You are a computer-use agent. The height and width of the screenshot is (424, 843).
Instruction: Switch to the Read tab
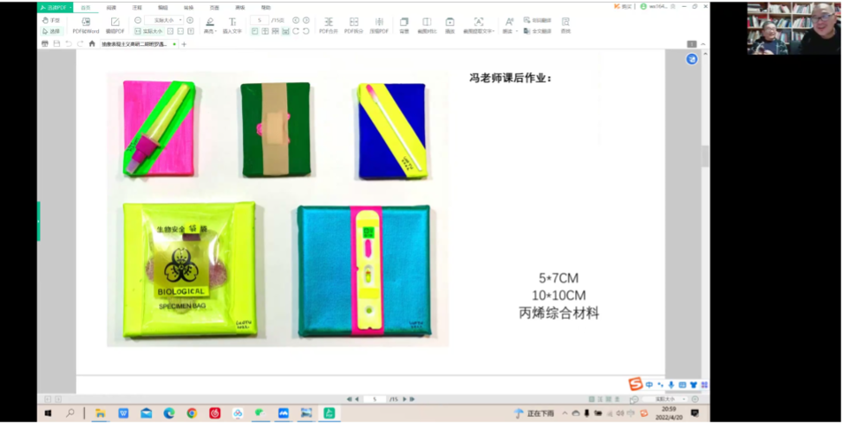(111, 8)
